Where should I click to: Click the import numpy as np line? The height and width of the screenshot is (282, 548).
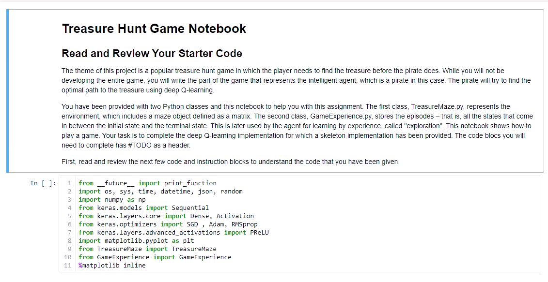[111, 199]
